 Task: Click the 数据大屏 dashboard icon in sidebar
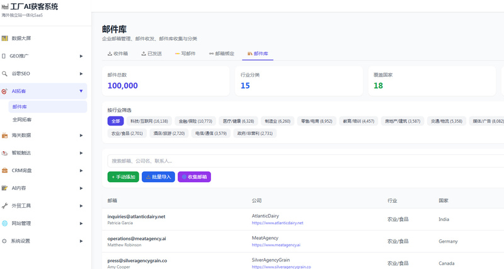coord(5,38)
